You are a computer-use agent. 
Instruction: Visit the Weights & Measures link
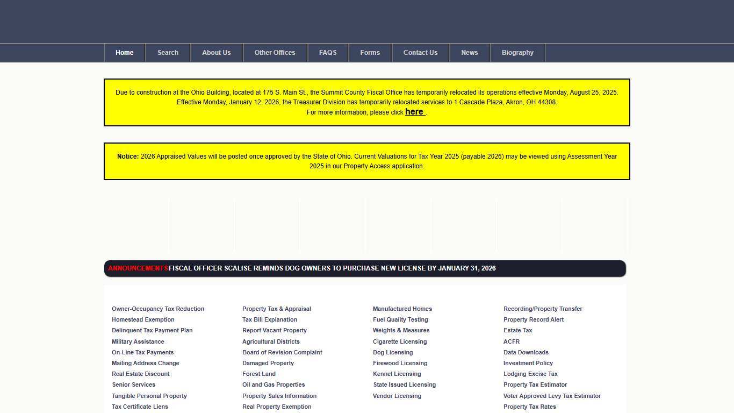point(401,330)
